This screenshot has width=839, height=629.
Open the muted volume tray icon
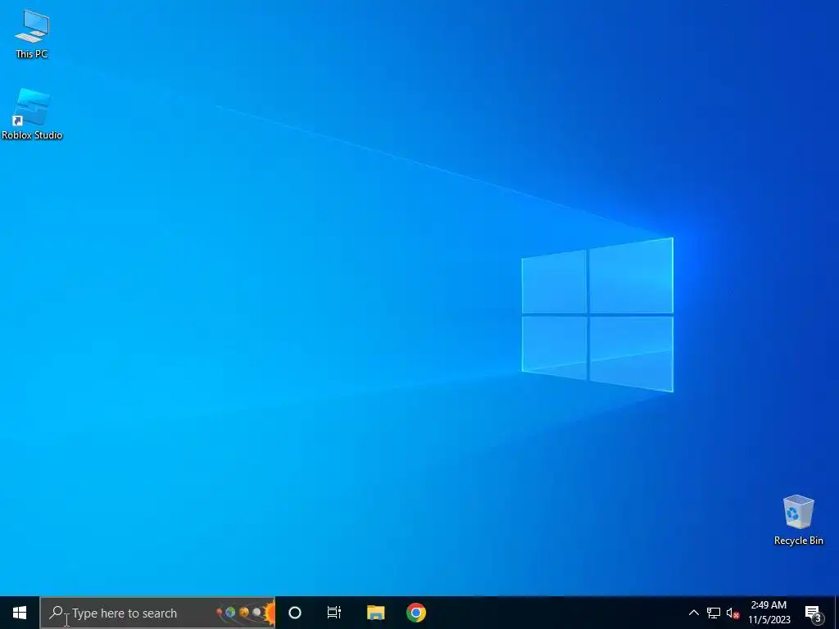click(732, 613)
